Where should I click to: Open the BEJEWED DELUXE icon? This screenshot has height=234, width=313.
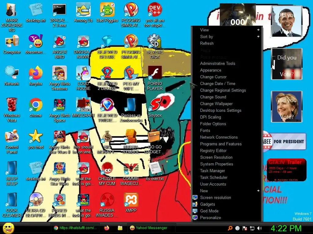[107, 47]
